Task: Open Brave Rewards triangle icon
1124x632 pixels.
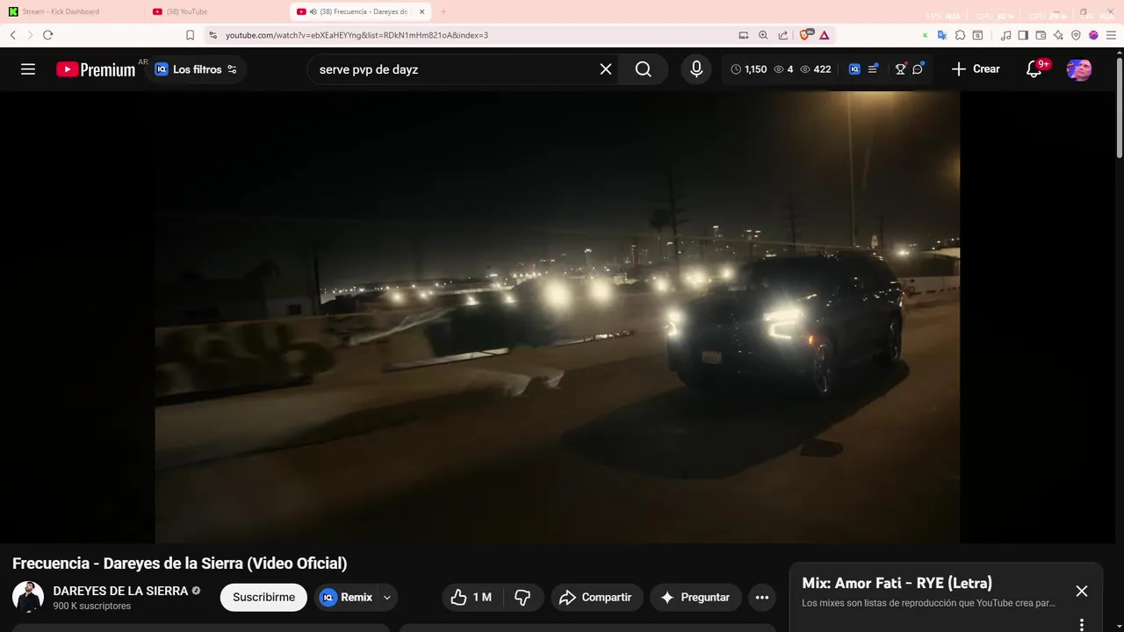Action: [825, 35]
